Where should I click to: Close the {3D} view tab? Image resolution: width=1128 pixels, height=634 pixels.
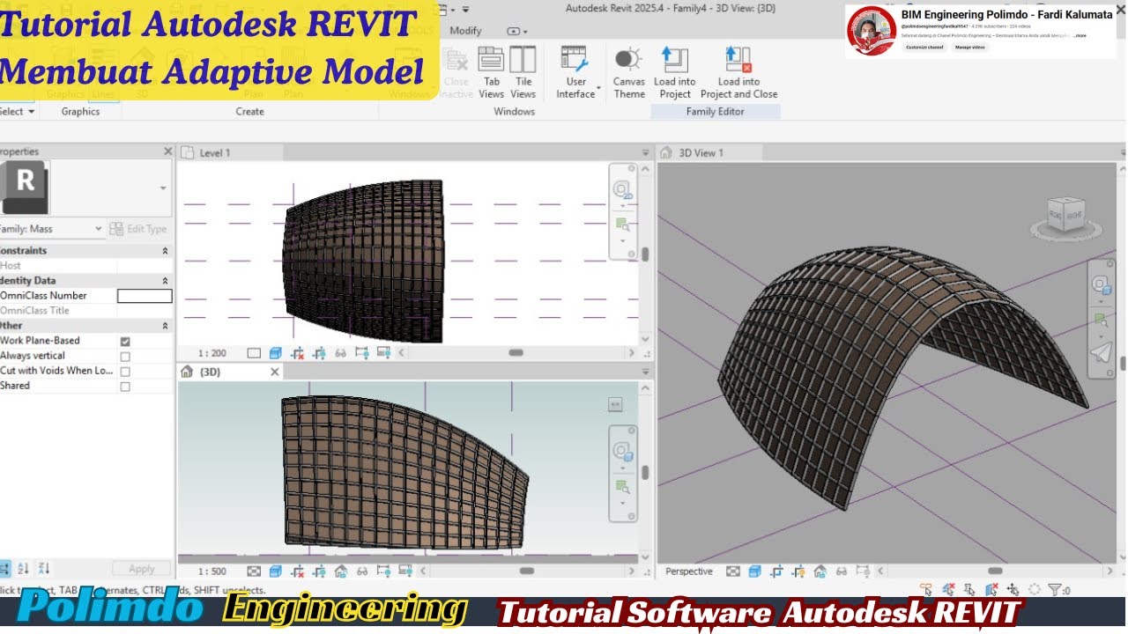(x=274, y=372)
